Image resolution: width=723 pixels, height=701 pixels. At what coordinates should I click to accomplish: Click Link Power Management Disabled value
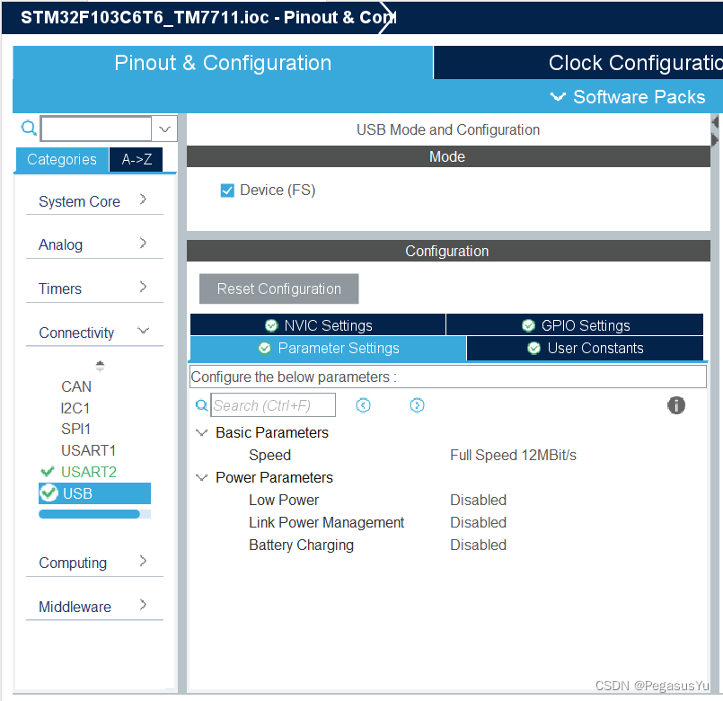point(478,522)
